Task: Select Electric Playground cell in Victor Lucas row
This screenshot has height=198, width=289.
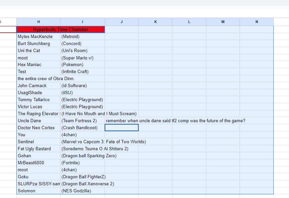Action: pyautogui.click(x=83, y=107)
